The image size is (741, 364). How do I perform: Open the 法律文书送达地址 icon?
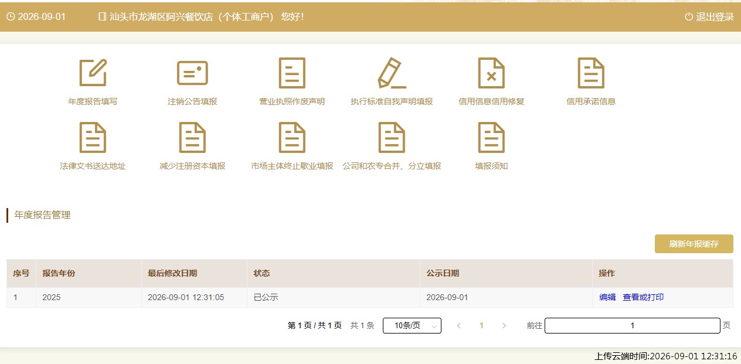click(93, 137)
